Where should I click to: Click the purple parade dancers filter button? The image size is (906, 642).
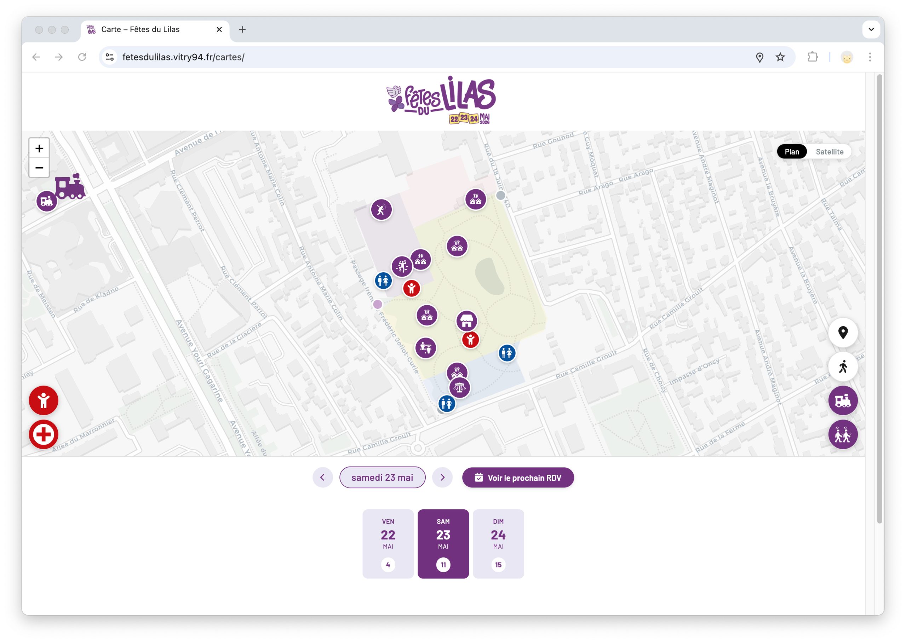point(843,434)
